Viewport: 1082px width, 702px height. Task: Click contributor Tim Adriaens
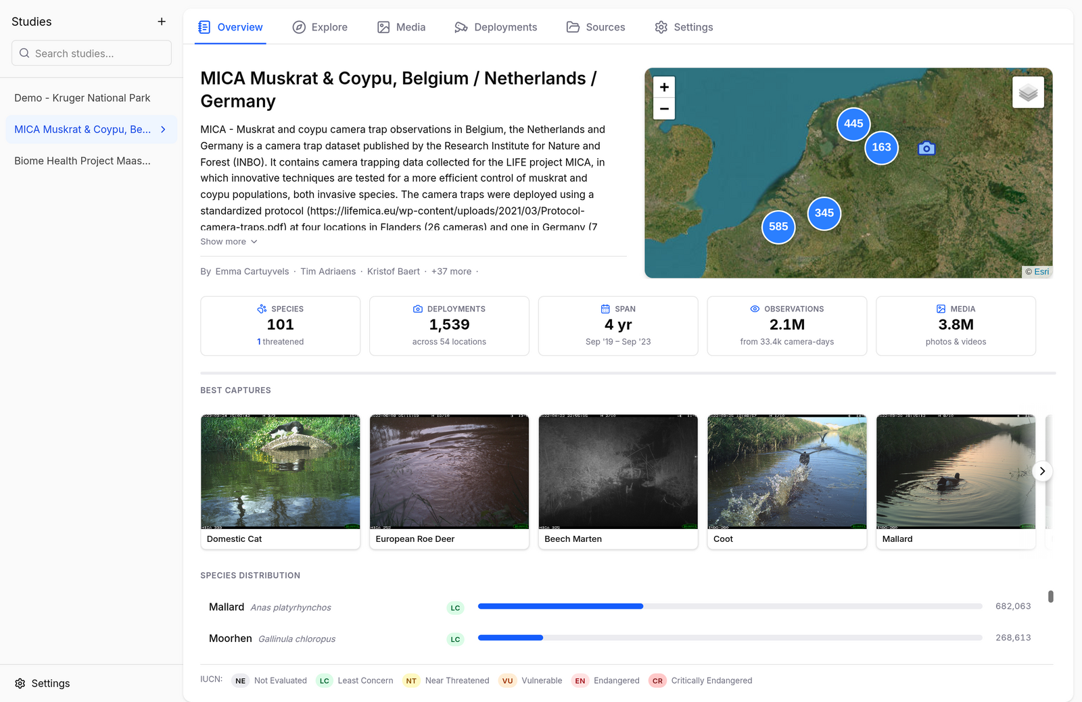coord(328,272)
